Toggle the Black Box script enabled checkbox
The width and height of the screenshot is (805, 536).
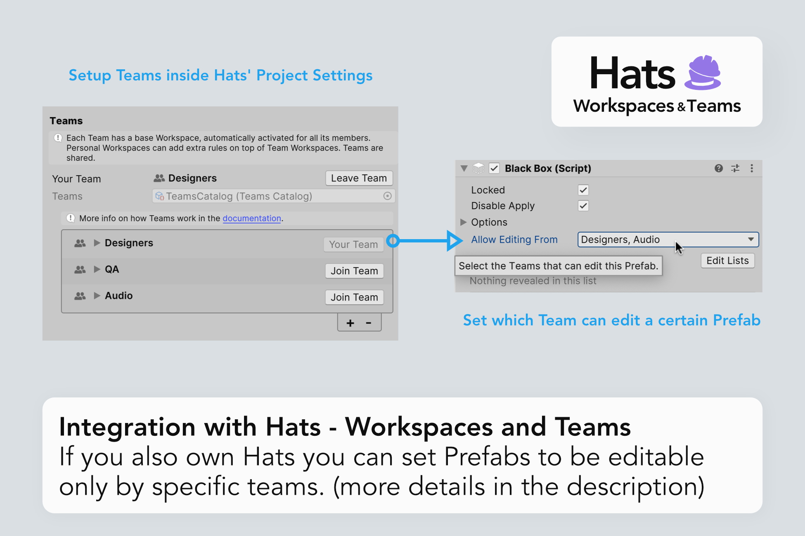(x=494, y=168)
